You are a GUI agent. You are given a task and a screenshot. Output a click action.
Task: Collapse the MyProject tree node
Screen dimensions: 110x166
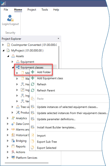[4, 50]
